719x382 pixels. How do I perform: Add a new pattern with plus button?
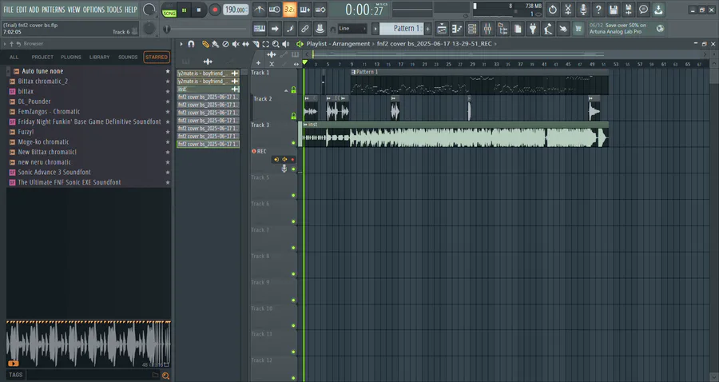[428, 29]
